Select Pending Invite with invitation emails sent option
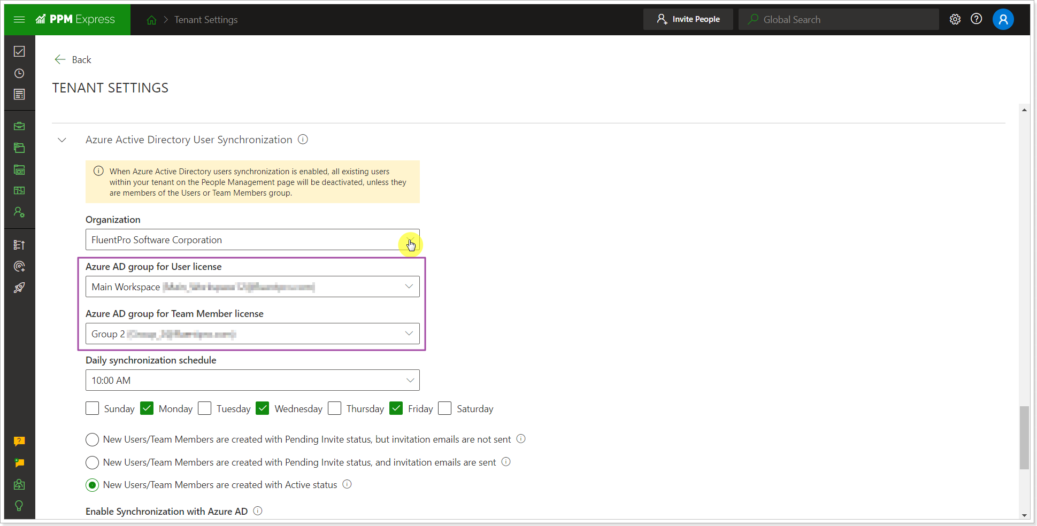The width and height of the screenshot is (1037, 526). tap(92, 462)
